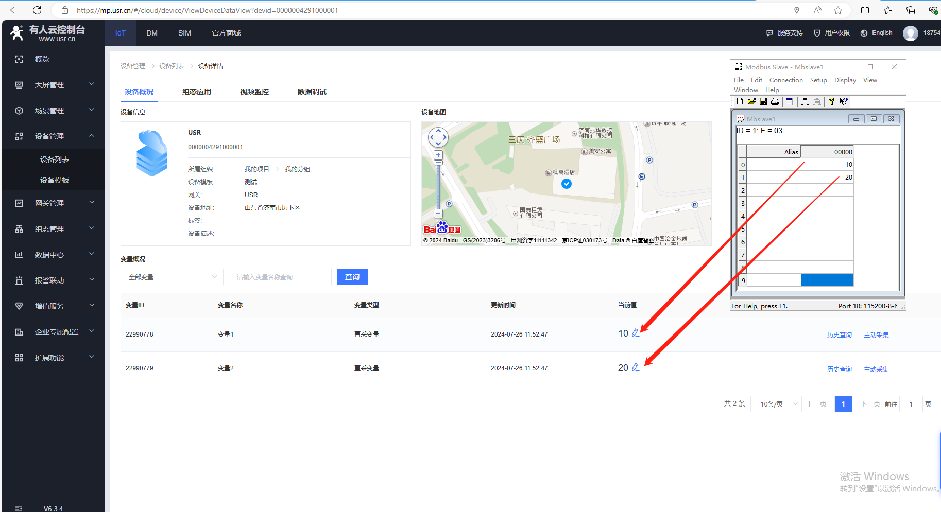Open the 全部变量 variable filter dropdown
Screen dimensions: 941x512
[x=172, y=277]
